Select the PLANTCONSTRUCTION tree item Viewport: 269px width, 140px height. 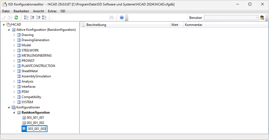click(x=38, y=66)
